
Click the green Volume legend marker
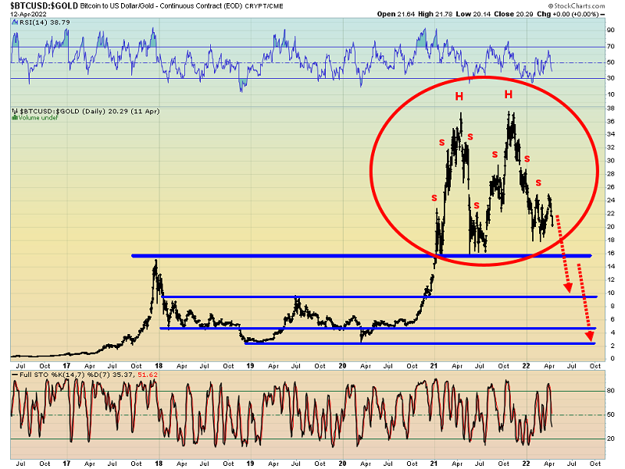click(14, 119)
